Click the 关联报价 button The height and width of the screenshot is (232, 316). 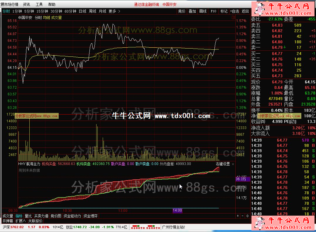pos(35,221)
